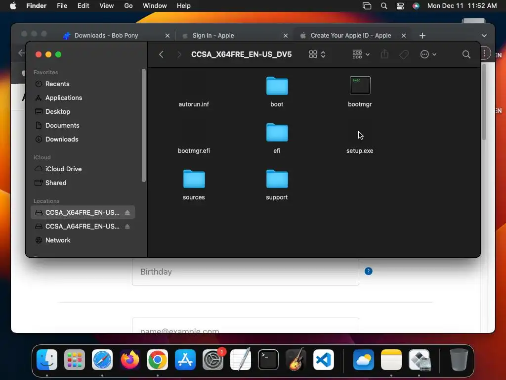Open Recents in the sidebar
This screenshot has height=380, width=506.
[83, 84]
